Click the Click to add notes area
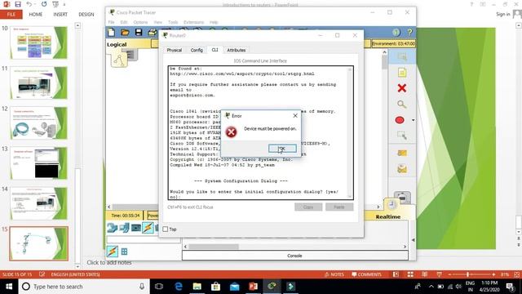 [109, 263]
